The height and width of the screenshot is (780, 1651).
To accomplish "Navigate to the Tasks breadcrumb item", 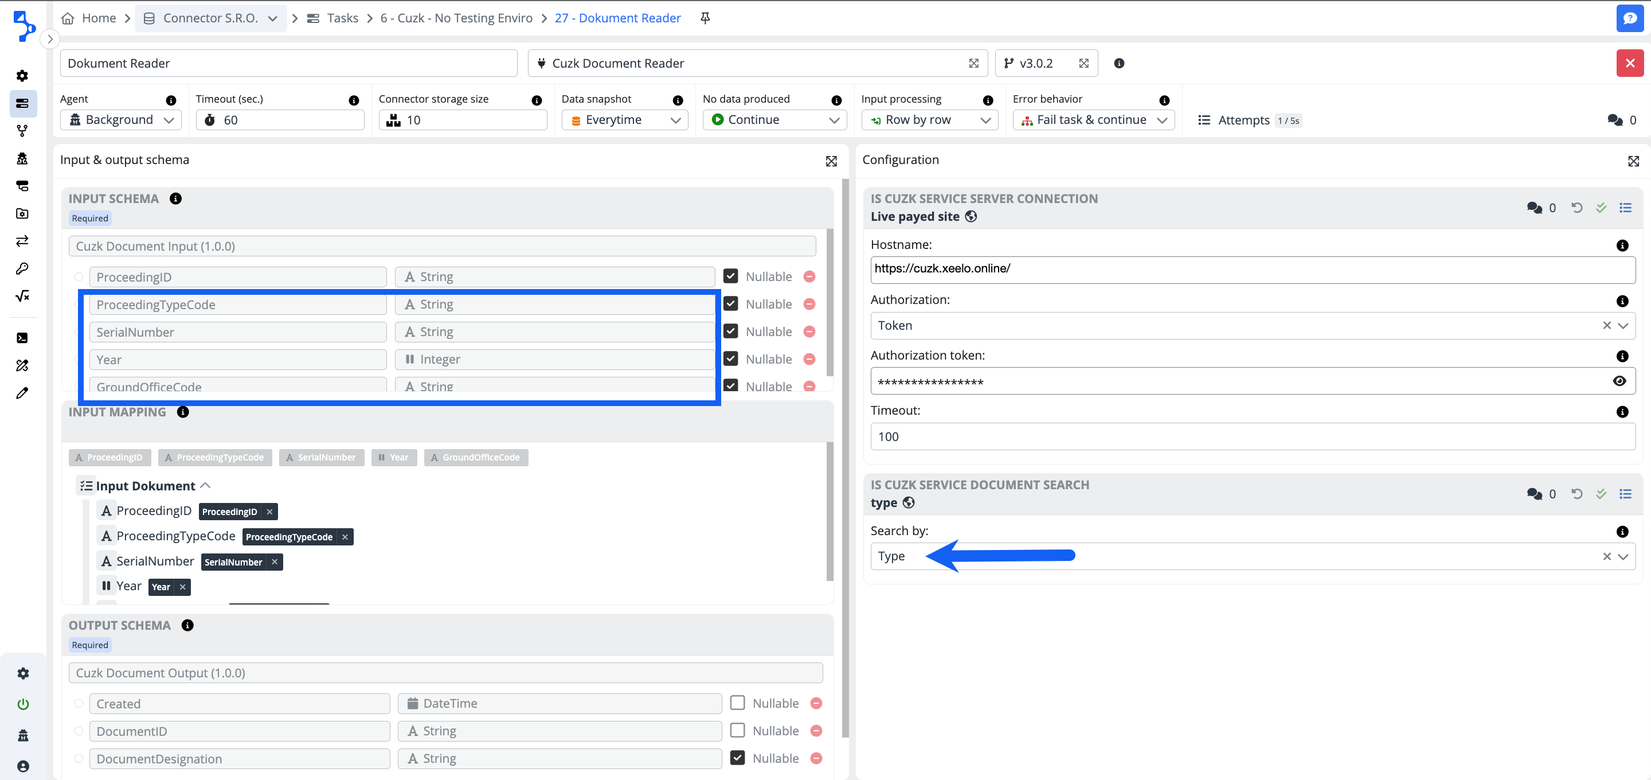I will 342,18.
